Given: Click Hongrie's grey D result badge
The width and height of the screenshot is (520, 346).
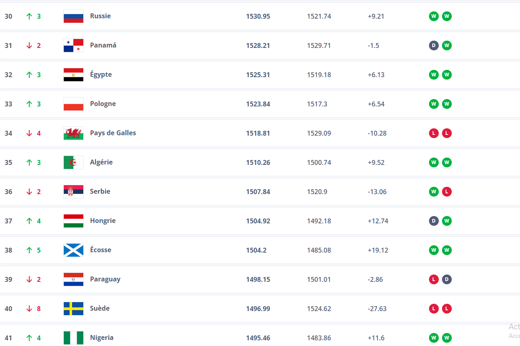Looking at the screenshot, I should click(x=434, y=221).
